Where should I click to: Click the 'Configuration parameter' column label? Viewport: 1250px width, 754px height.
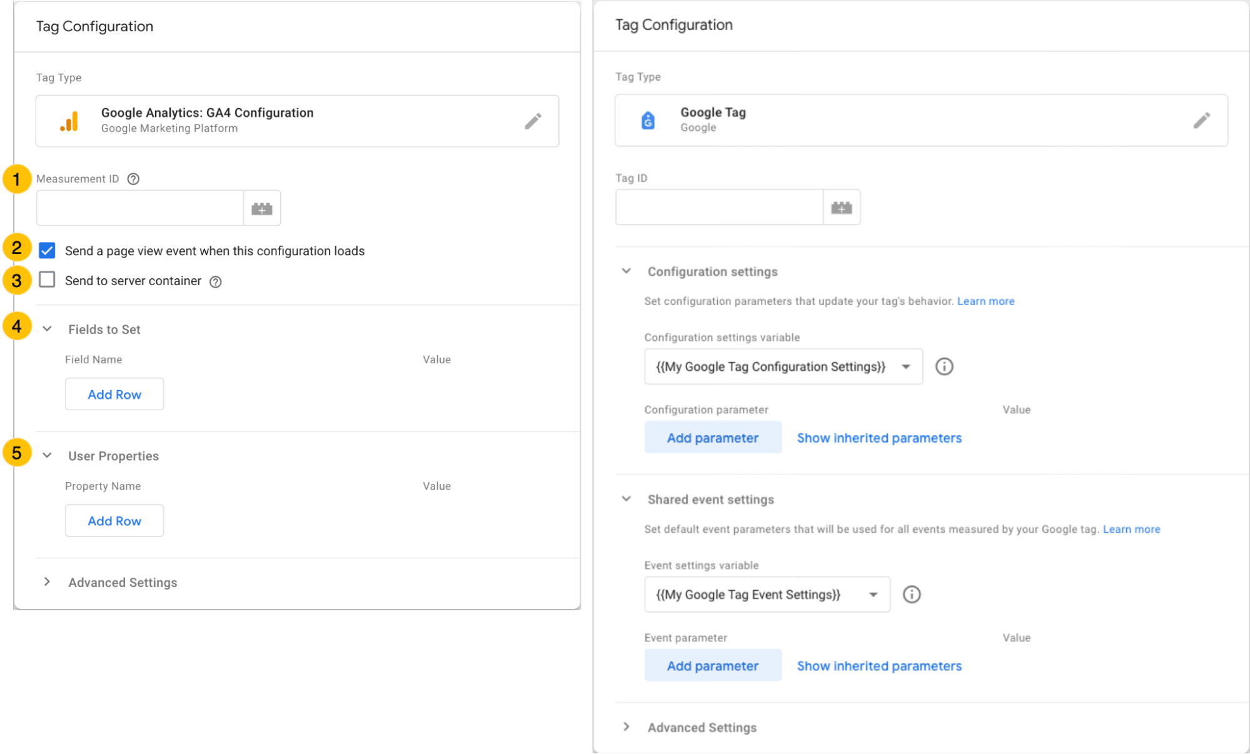pyautogui.click(x=706, y=410)
